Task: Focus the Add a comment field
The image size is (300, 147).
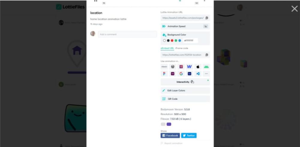Action: click(127, 34)
